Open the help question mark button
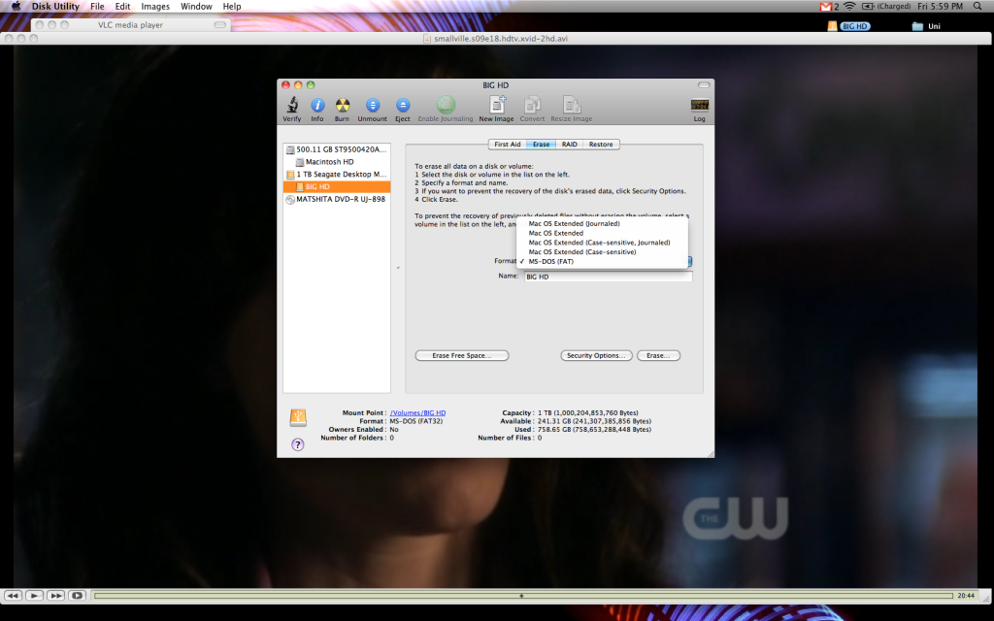 coord(297,444)
